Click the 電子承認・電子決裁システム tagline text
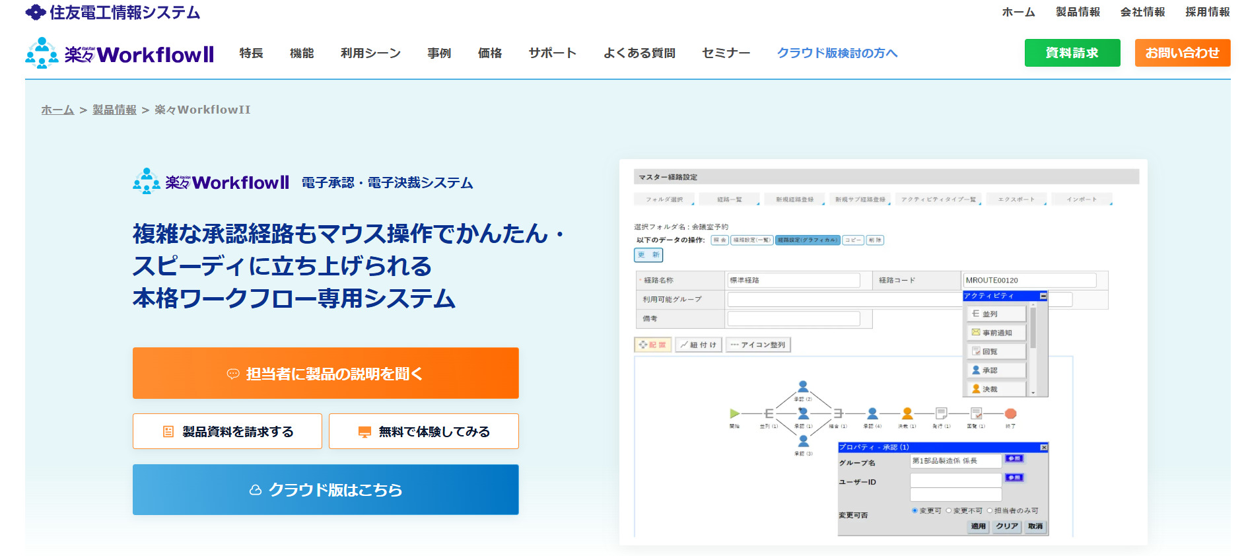1248x556 pixels. tap(388, 183)
